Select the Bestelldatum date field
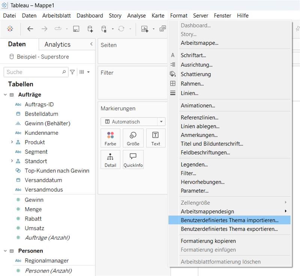 [x=42, y=114]
